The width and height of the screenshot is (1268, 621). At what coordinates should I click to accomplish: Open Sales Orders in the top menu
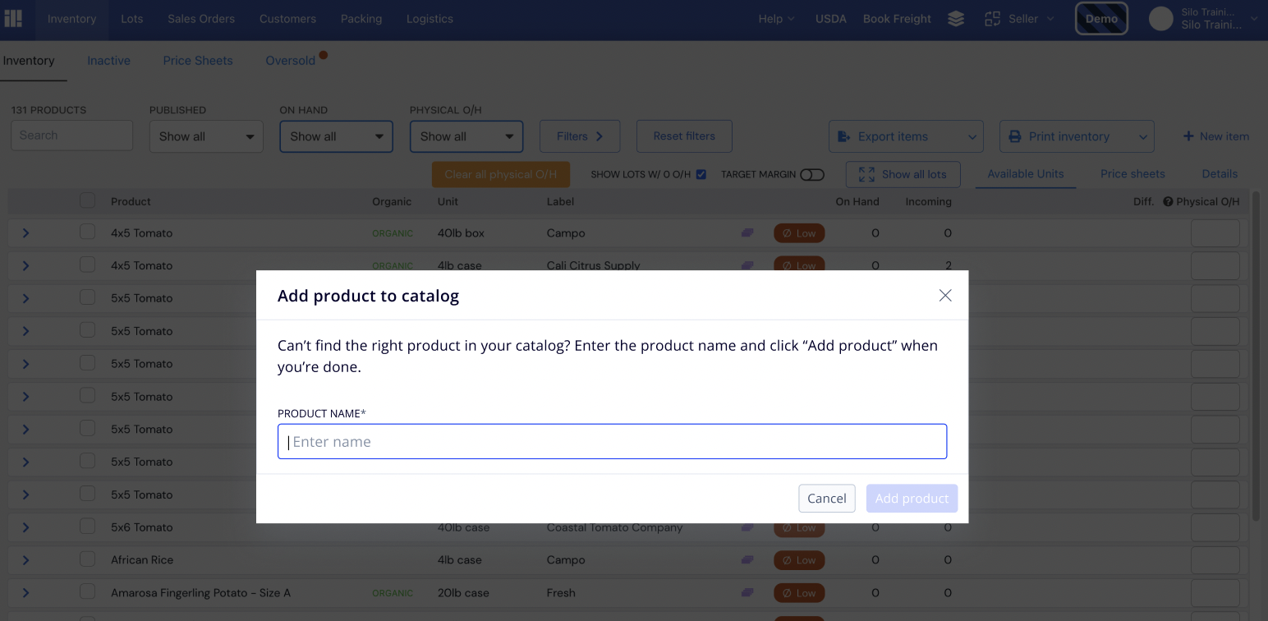point(201,19)
